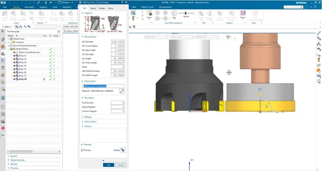Viewport: 322px width, 171px height.
Task: Hide Datum Coordinate System via eye icon
Action: (15, 53)
